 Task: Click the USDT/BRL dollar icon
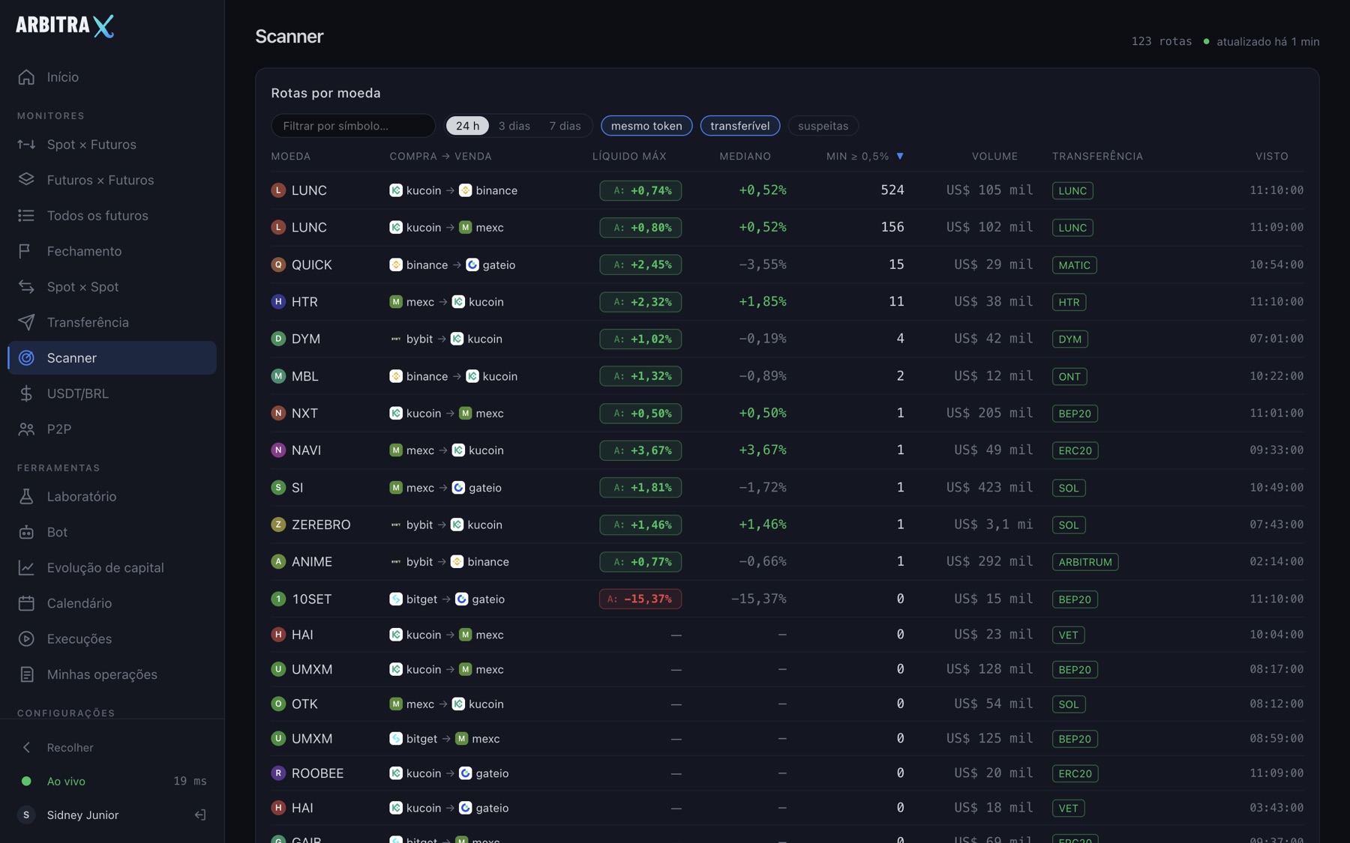coord(26,393)
